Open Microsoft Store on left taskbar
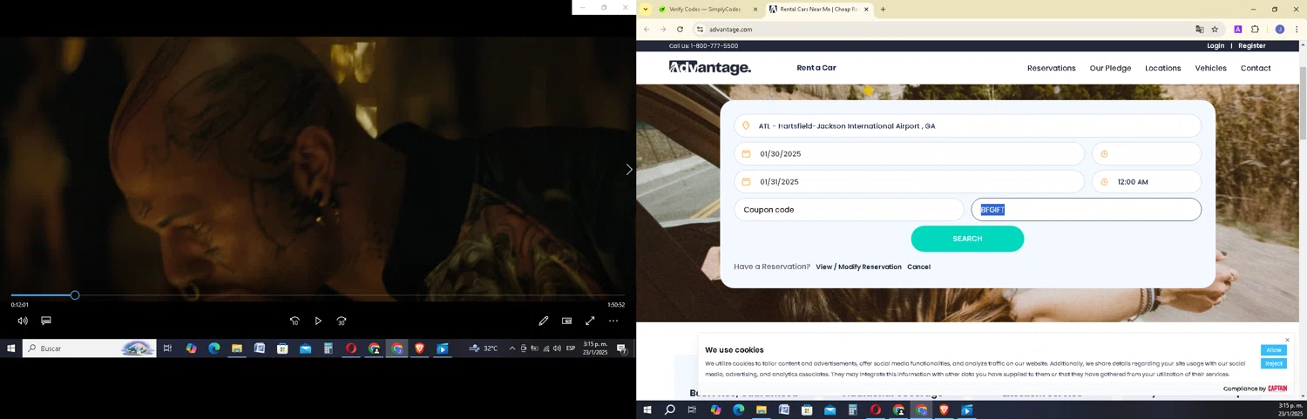The height and width of the screenshot is (419, 1307). (x=282, y=348)
